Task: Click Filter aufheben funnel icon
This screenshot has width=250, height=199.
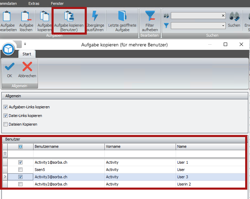Action: (150, 16)
